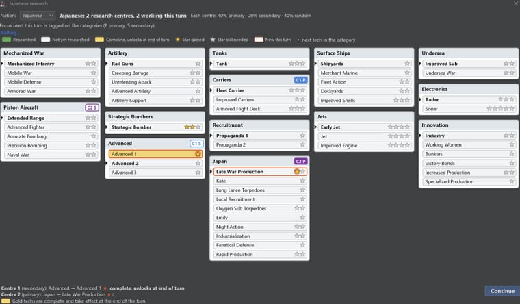Click the C2 S badge on Piston Aircraft
520x304 pixels.
(x=92, y=107)
